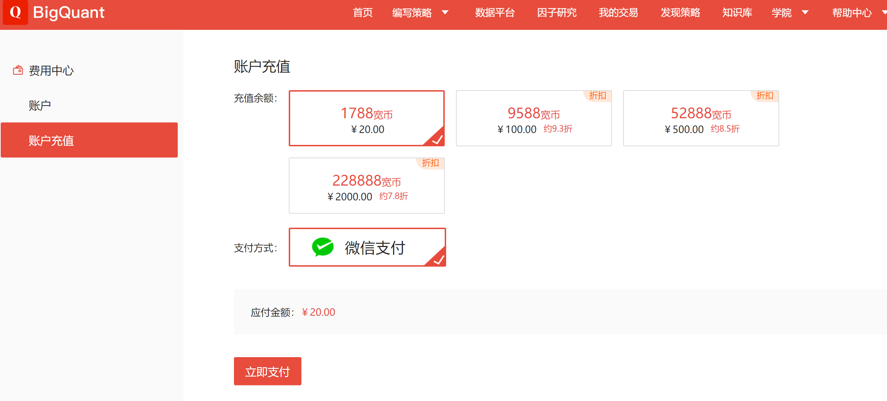Expand the 帮助中心 dropdown arrow

885,13
